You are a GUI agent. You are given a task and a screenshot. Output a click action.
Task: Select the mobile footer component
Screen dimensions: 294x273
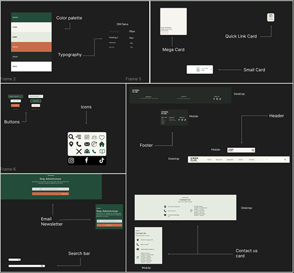pos(174,117)
